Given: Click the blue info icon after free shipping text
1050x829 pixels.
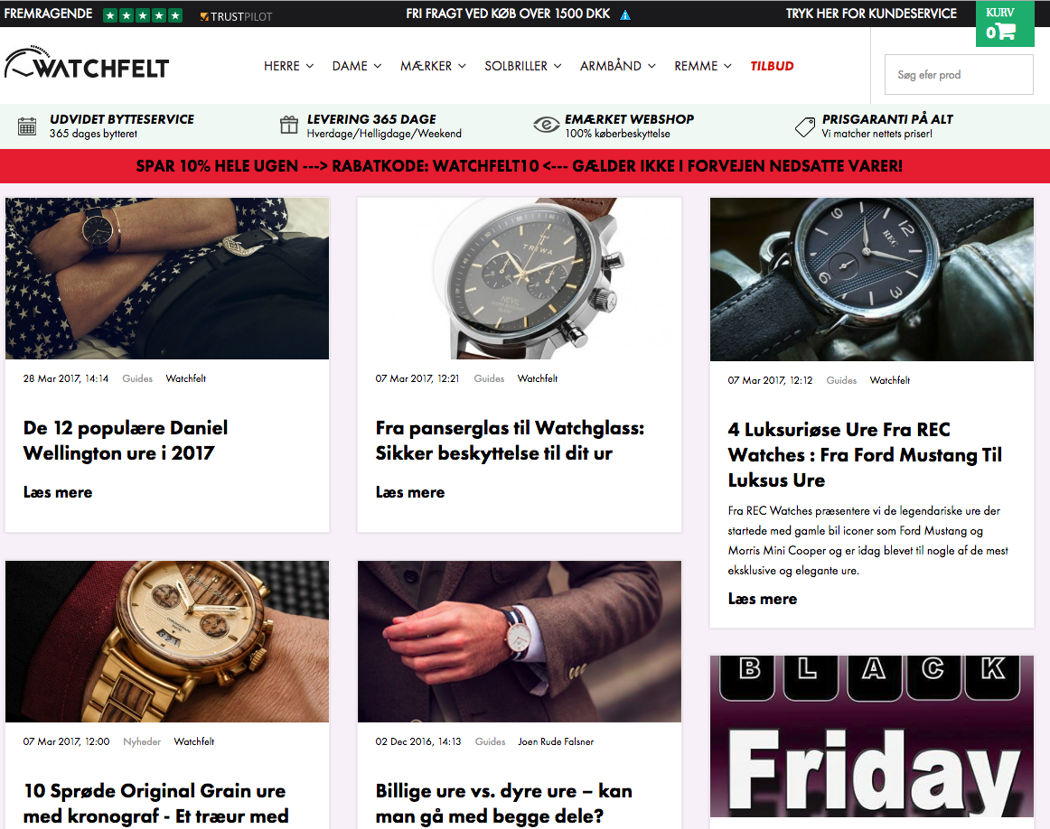Looking at the screenshot, I should click(625, 14).
